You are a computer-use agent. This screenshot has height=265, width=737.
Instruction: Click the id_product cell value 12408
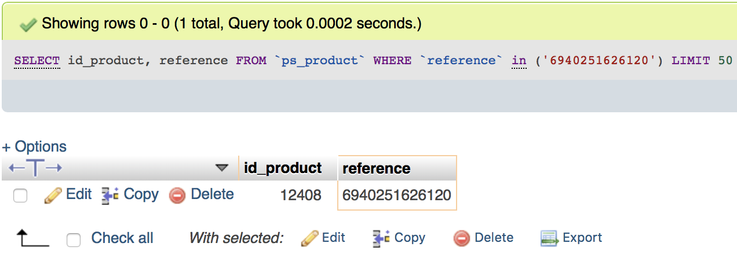(301, 196)
